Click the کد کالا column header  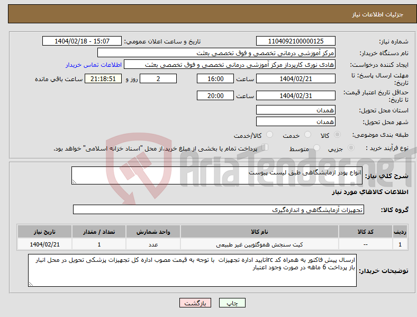[x=366, y=232]
